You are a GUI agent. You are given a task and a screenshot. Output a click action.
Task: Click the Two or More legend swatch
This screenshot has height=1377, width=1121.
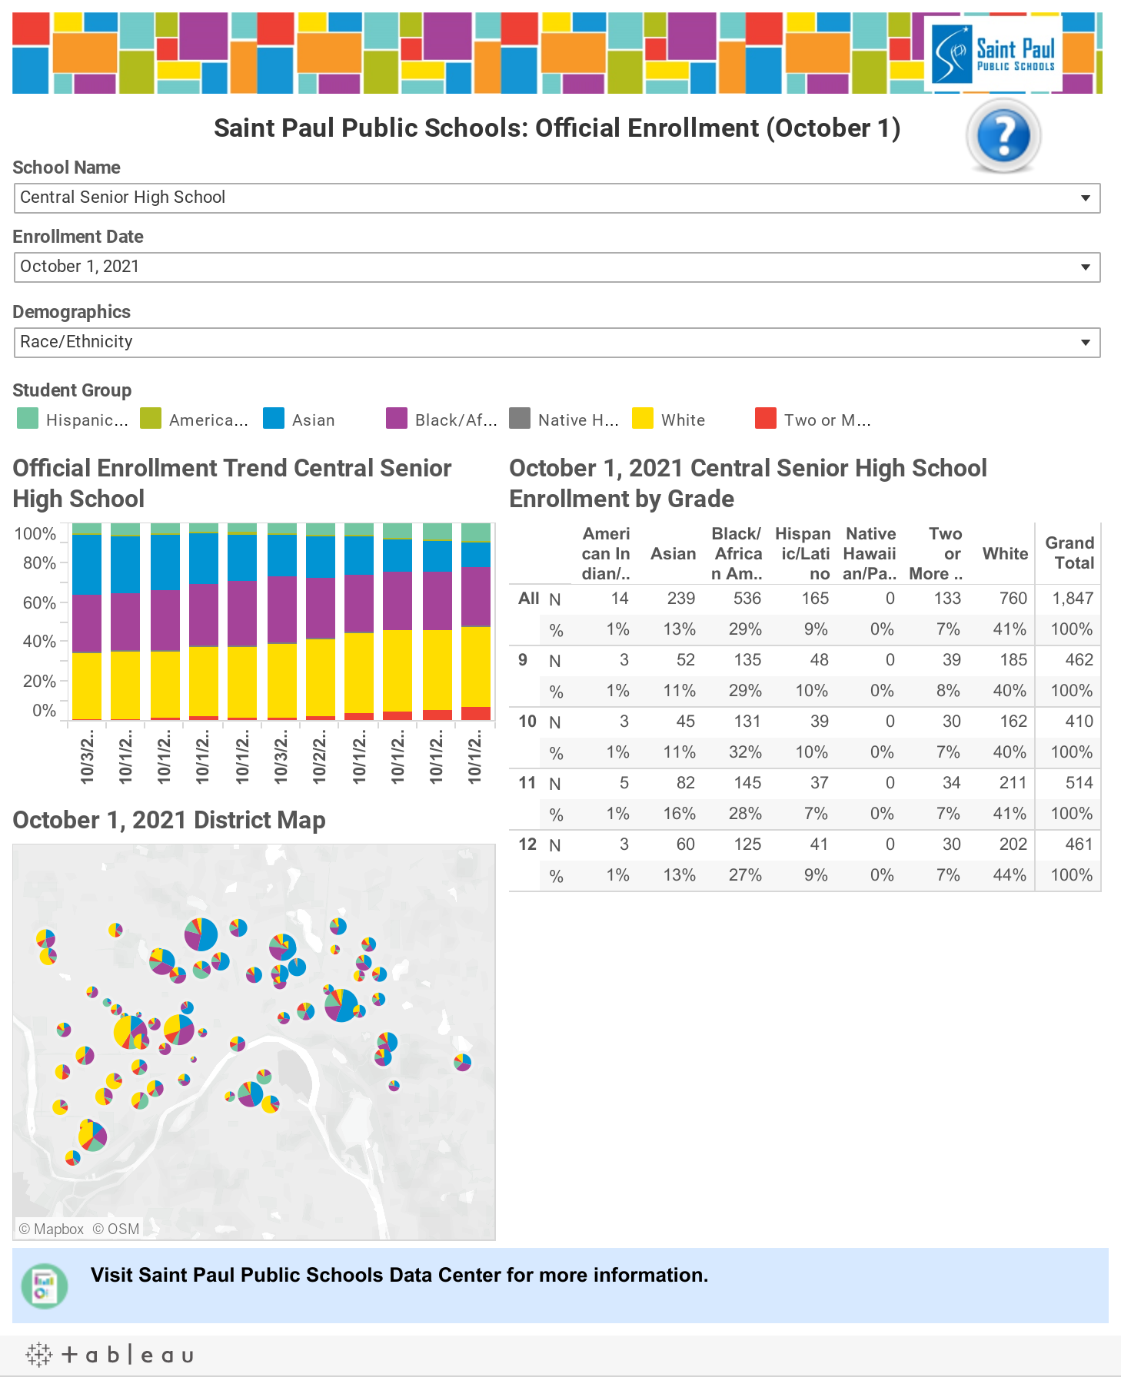(x=766, y=419)
